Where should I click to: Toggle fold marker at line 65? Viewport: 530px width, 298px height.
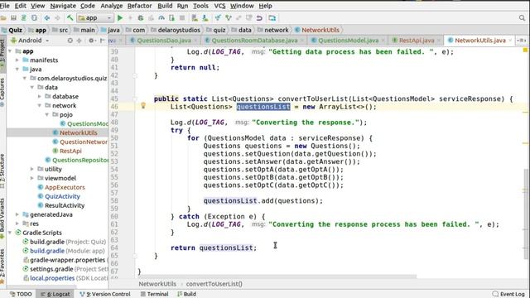(135, 256)
